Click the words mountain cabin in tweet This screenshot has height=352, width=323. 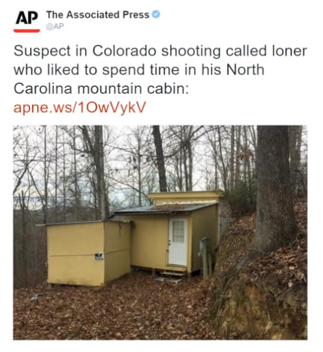pos(133,89)
